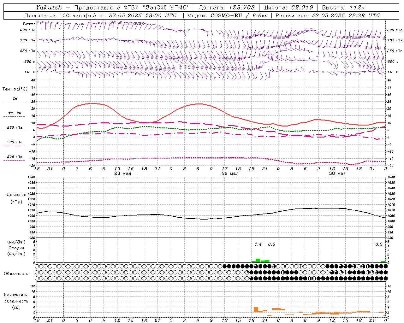Image resolution: width=404 pixels, height=323 pixels.
Task: Click the Конвективн. convective cloud label
Action: 16,295
